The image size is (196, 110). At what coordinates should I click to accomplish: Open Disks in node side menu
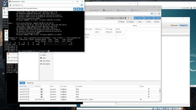tap(44, 55)
